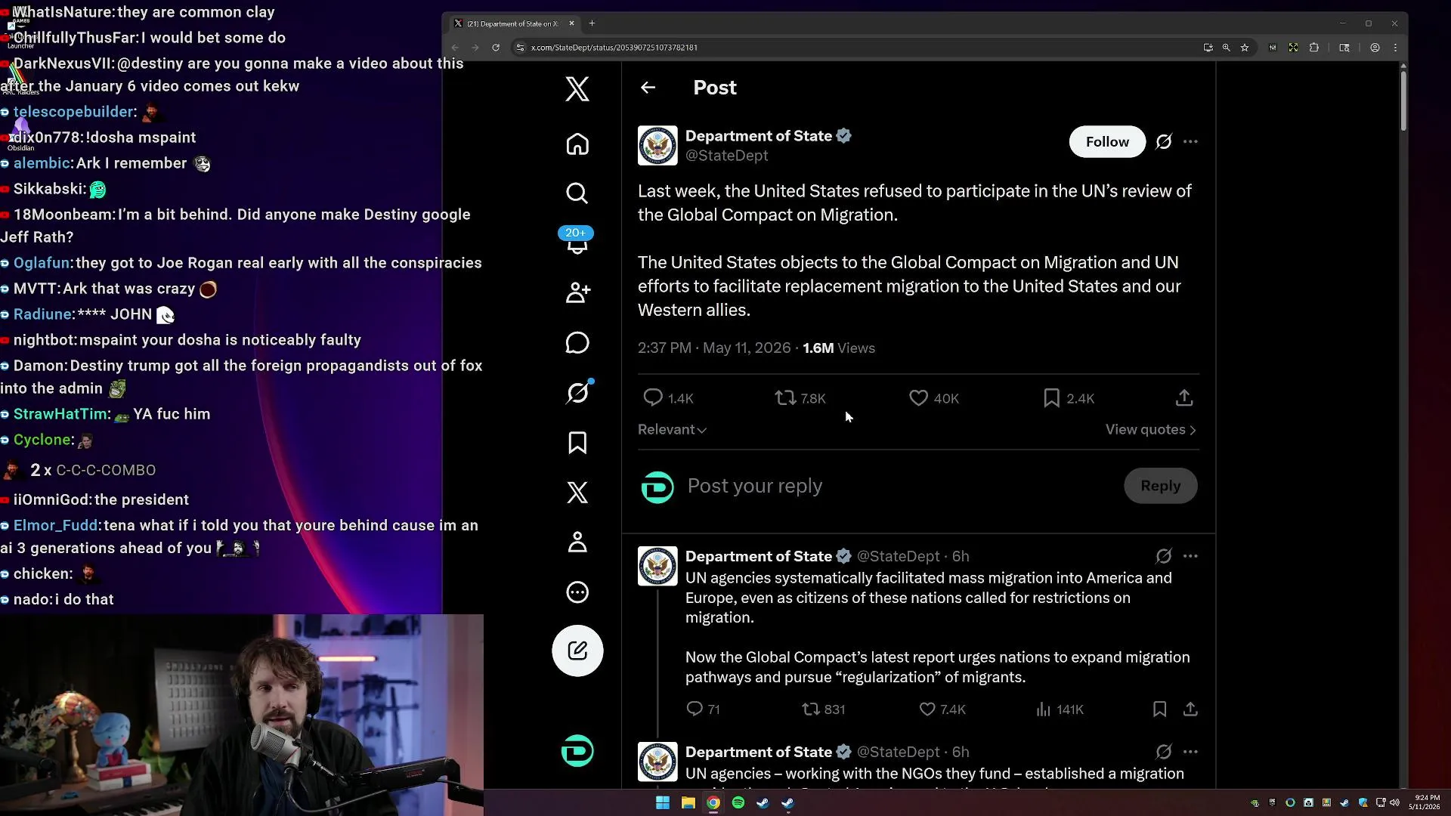Click Grok icon on the mass migration reply
The width and height of the screenshot is (1451, 816).
(x=1164, y=556)
